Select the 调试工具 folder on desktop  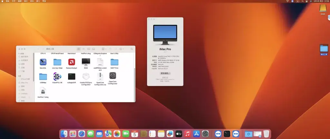click(324, 49)
